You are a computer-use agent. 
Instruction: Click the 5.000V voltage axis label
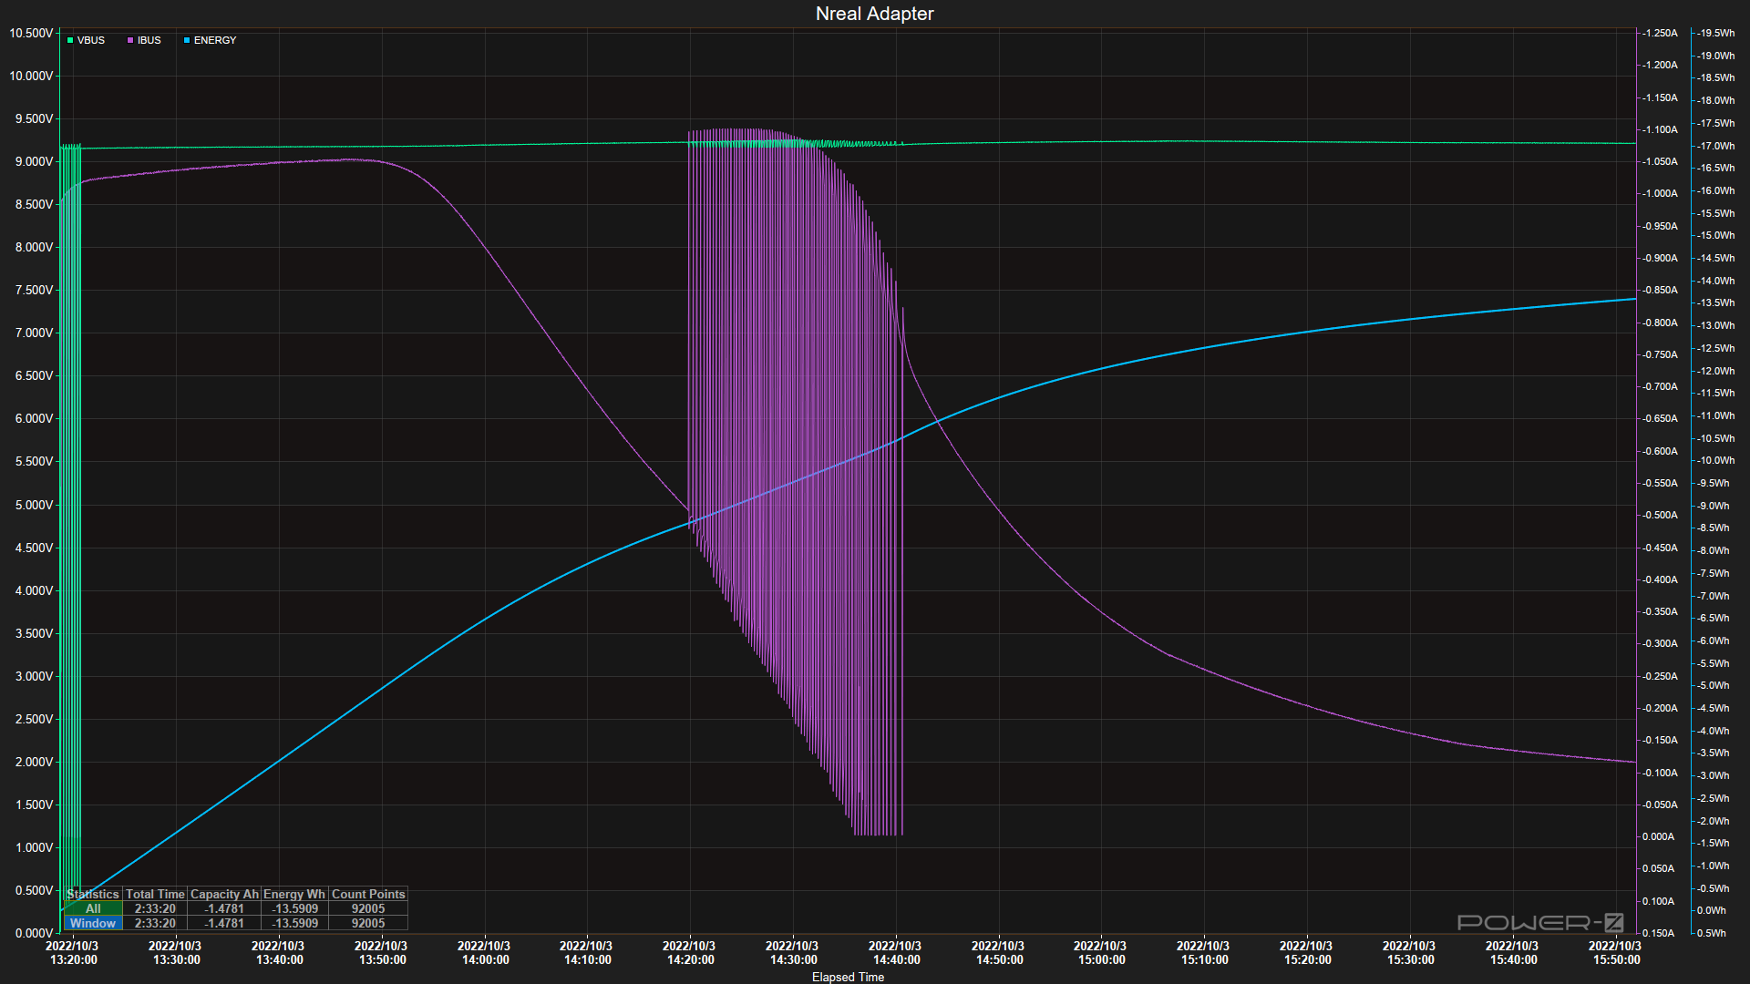34,506
